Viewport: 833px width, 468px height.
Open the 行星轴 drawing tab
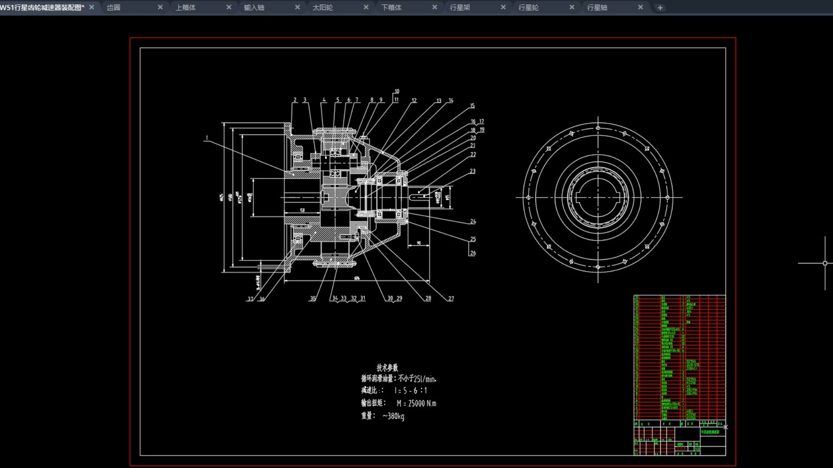[597, 7]
